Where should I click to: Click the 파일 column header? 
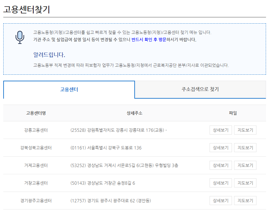click(233, 113)
